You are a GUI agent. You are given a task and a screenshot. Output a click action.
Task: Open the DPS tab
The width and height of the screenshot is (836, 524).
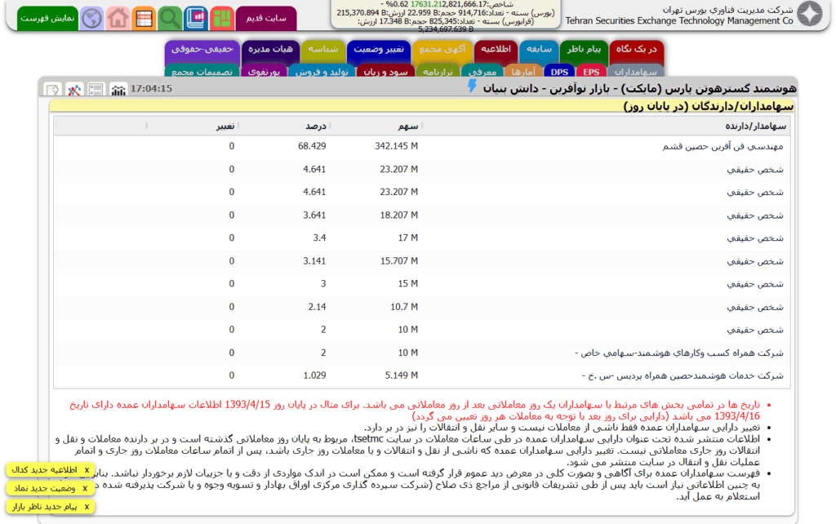tap(559, 72)
